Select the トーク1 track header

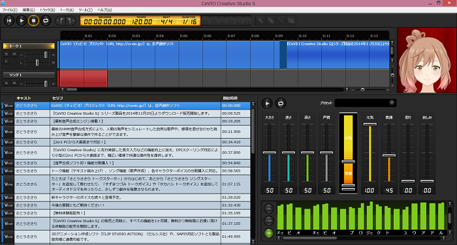29,46
